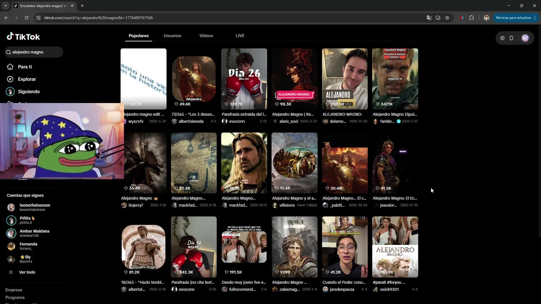Open the Explorar compass icon

[10, 79]
